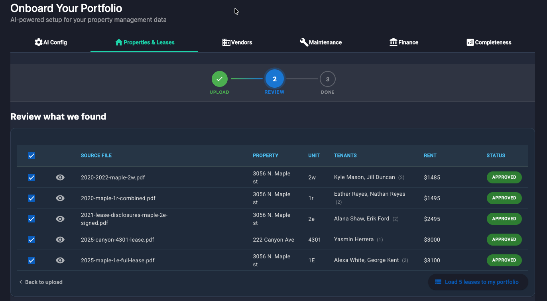This screenshot has width=547, height=301.
Task: Click Approved badge on Esther Reyes row
Action: tap(504, 198)
